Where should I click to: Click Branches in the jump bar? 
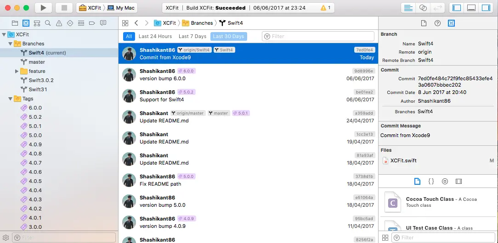[x=198, y=23]
